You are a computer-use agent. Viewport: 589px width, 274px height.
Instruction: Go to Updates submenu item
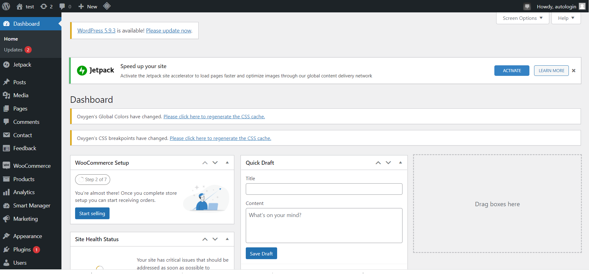point(13,50)
